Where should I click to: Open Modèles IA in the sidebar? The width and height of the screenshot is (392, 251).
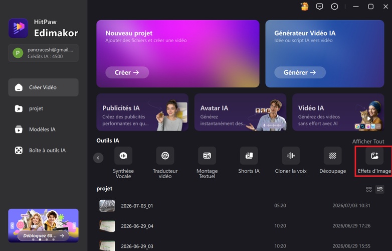click(x=43, y=130)
